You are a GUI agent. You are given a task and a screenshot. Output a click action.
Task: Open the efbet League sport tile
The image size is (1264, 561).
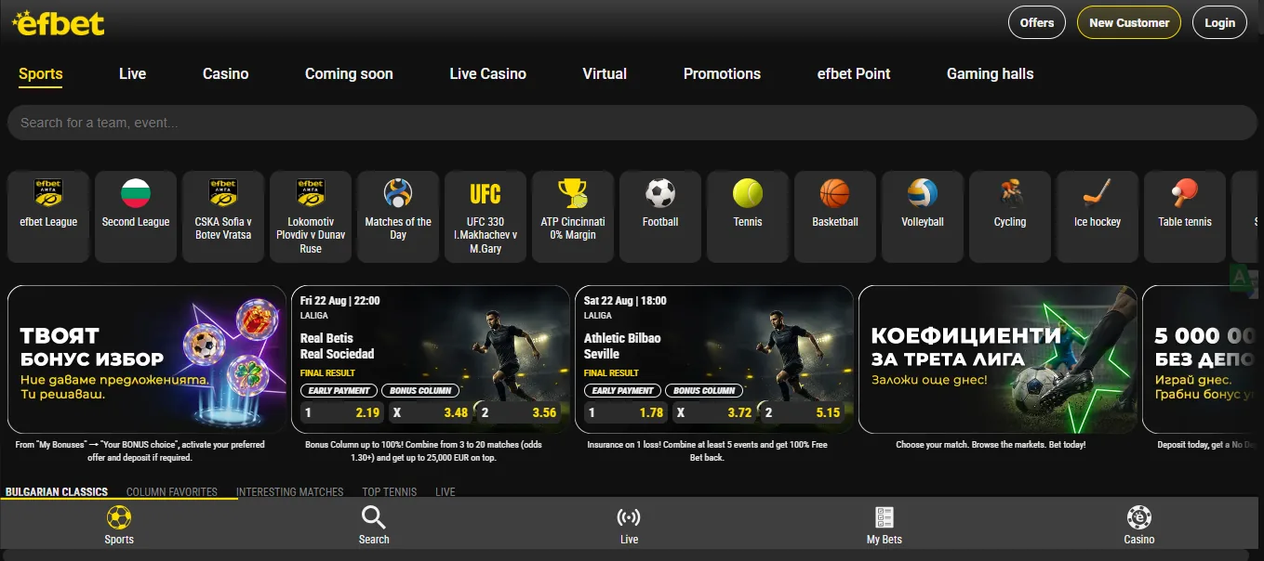coord(48,216)
